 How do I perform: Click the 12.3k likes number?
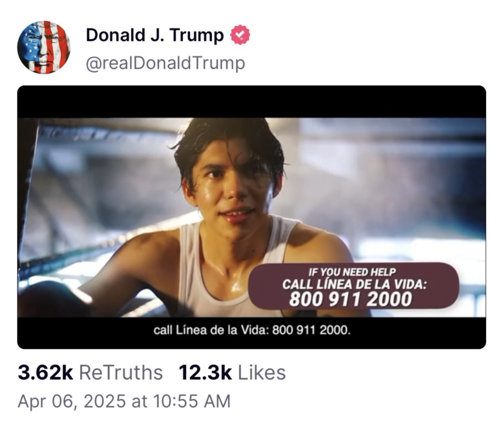point(205,373)
